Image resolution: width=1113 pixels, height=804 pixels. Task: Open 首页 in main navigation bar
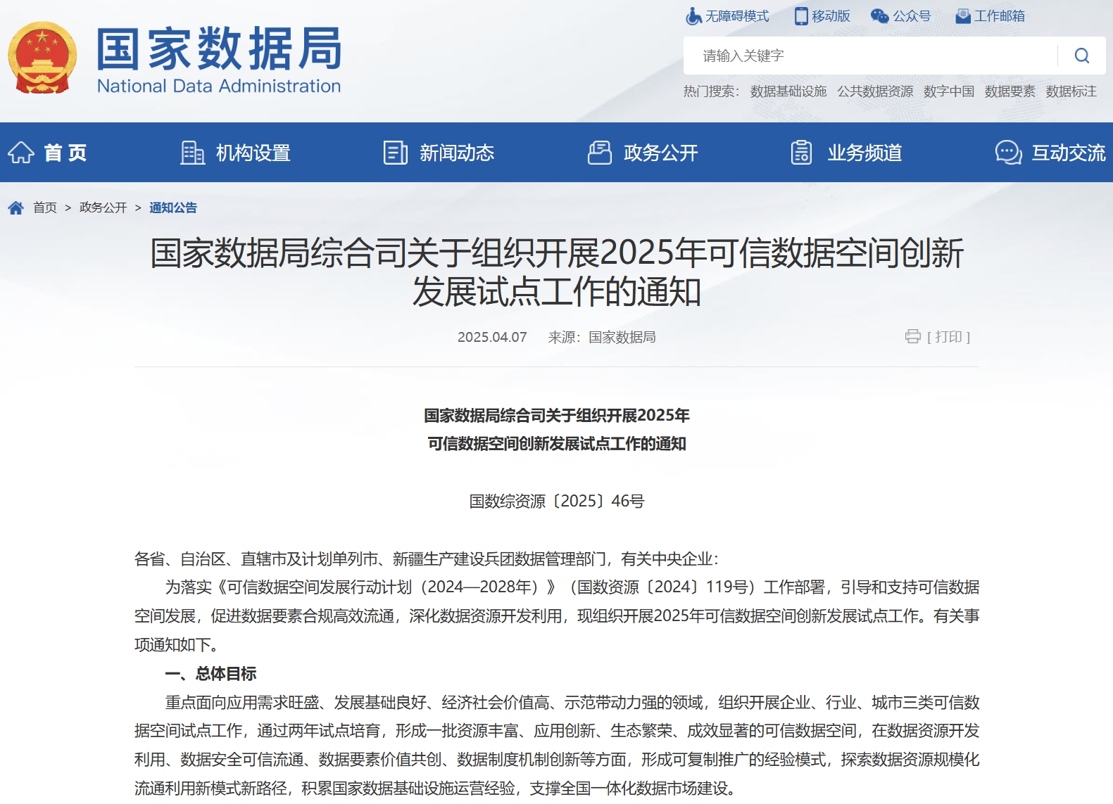[65, 153]
